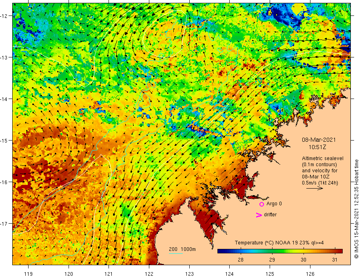
Task: Click the latitude label -13
Action: tap(4, 57)
